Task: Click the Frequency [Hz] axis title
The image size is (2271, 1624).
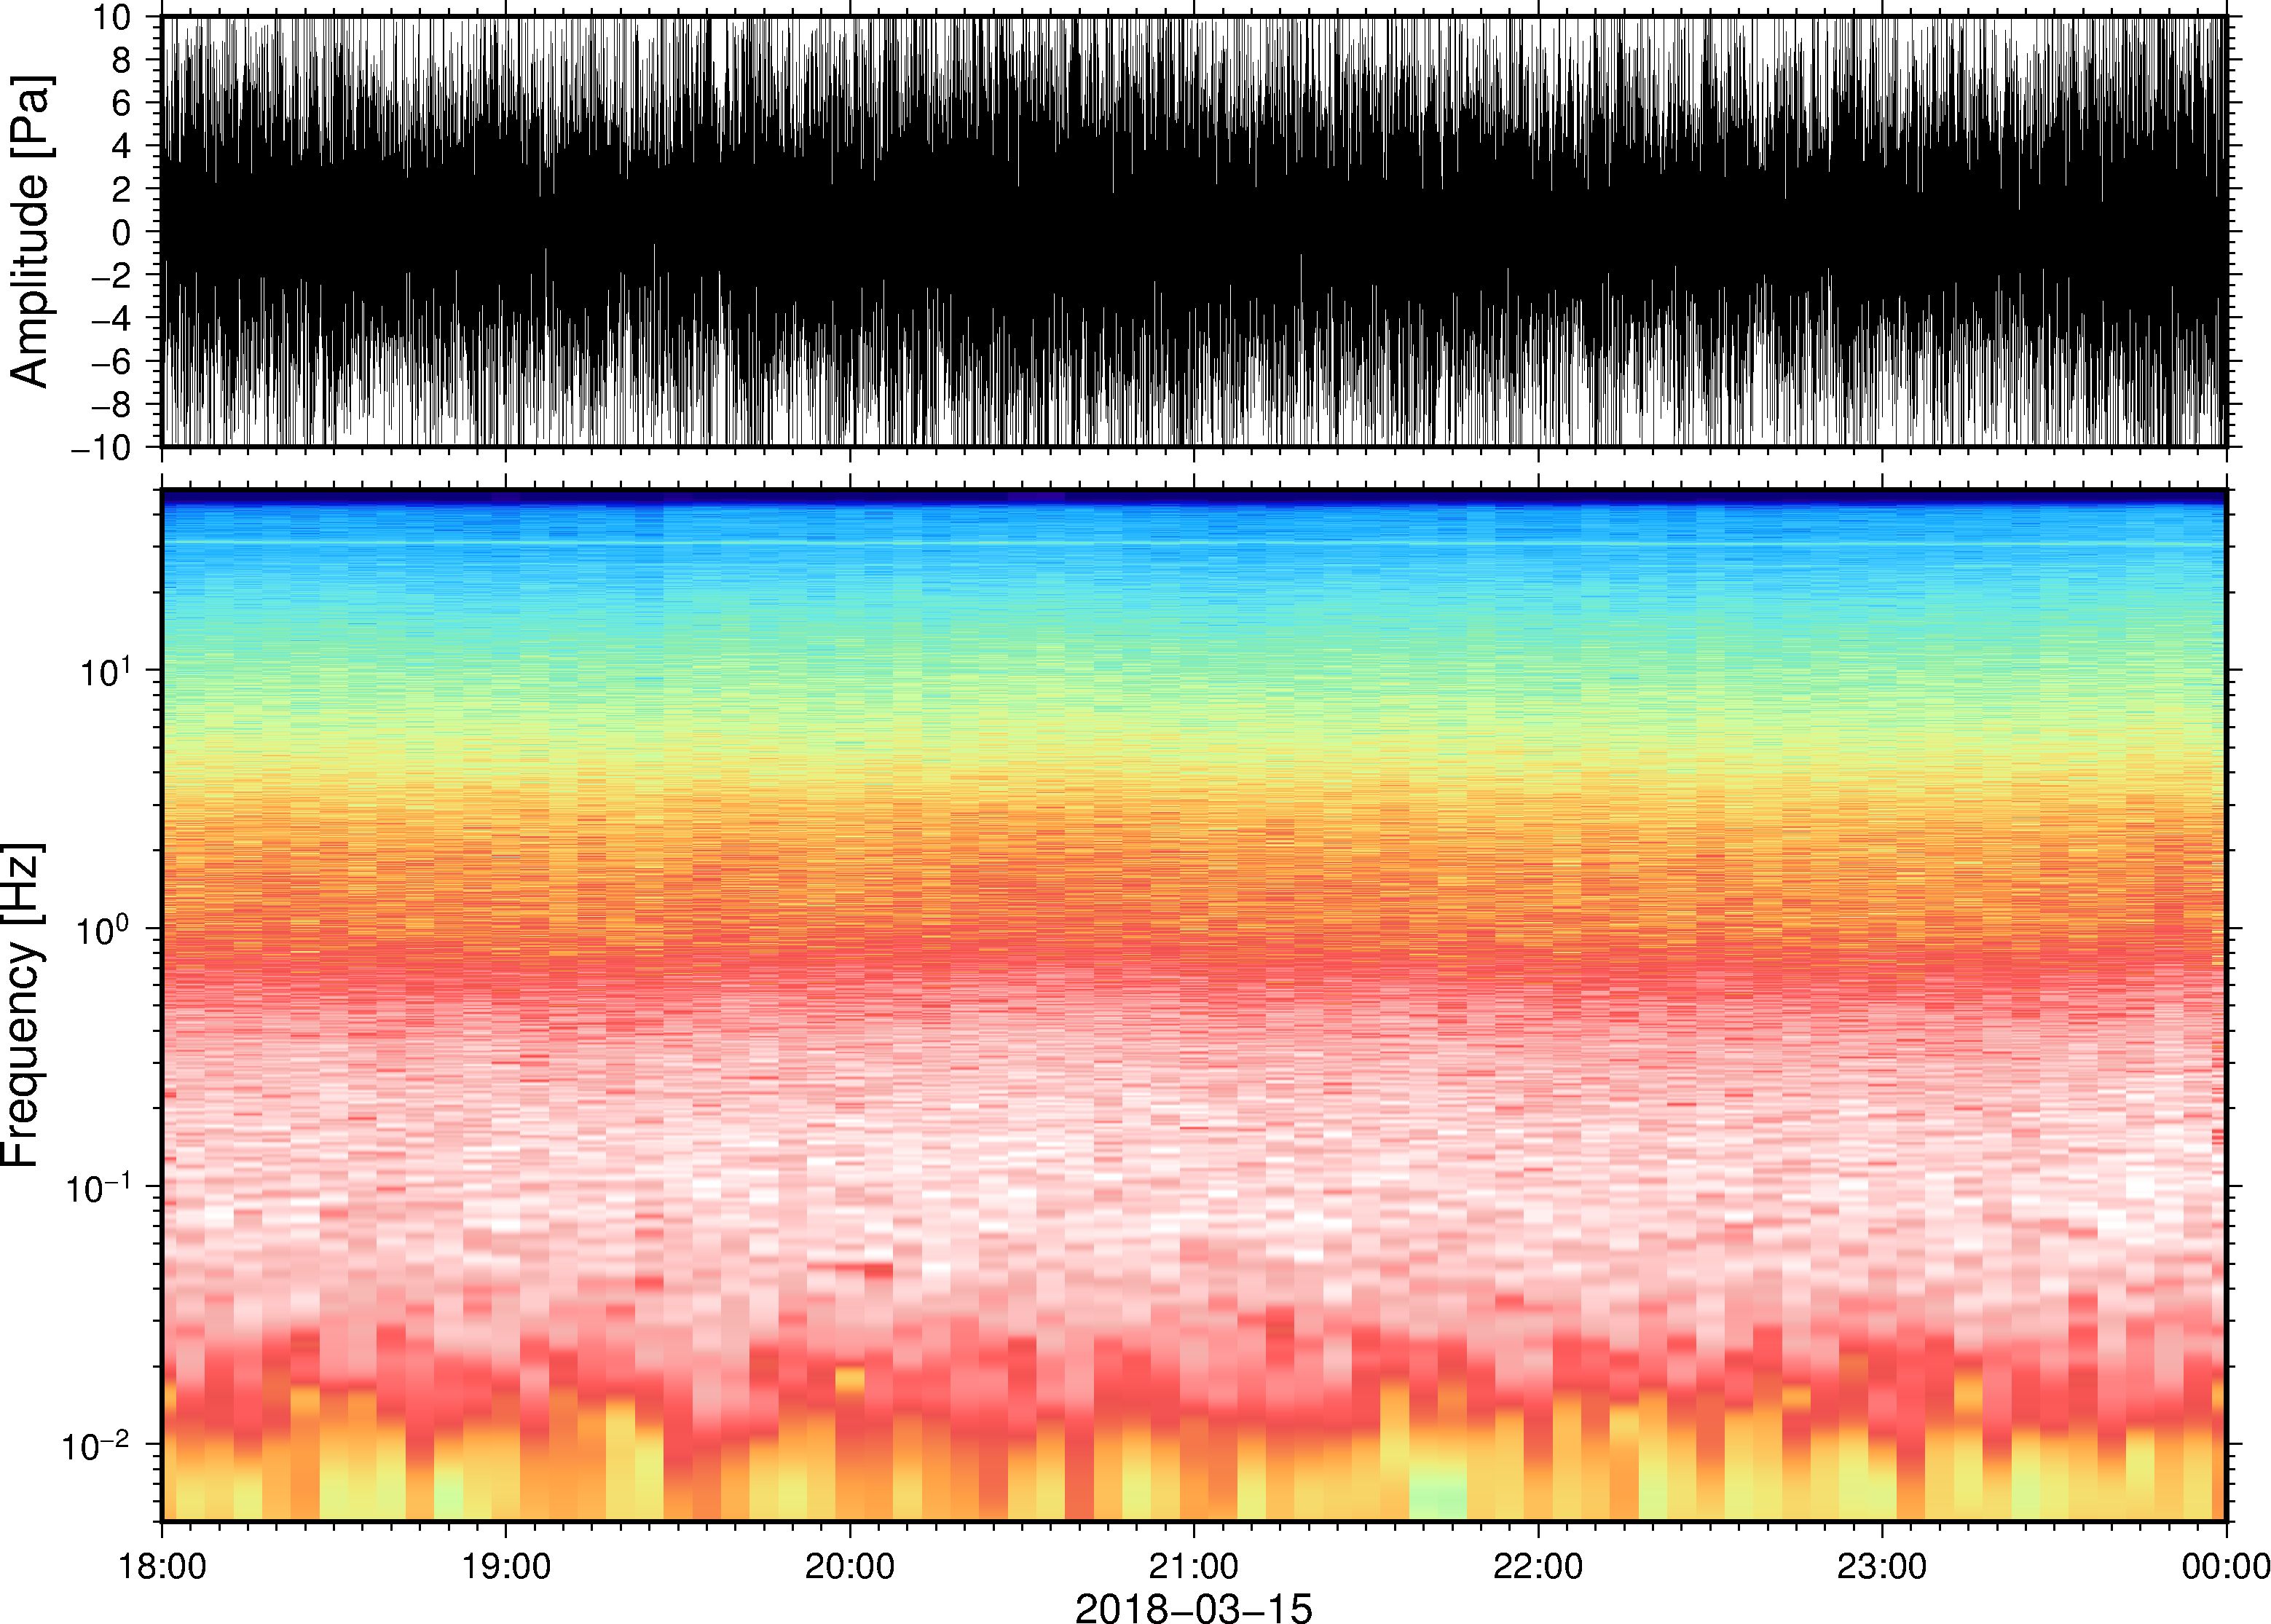Action: click(22, 1006)
